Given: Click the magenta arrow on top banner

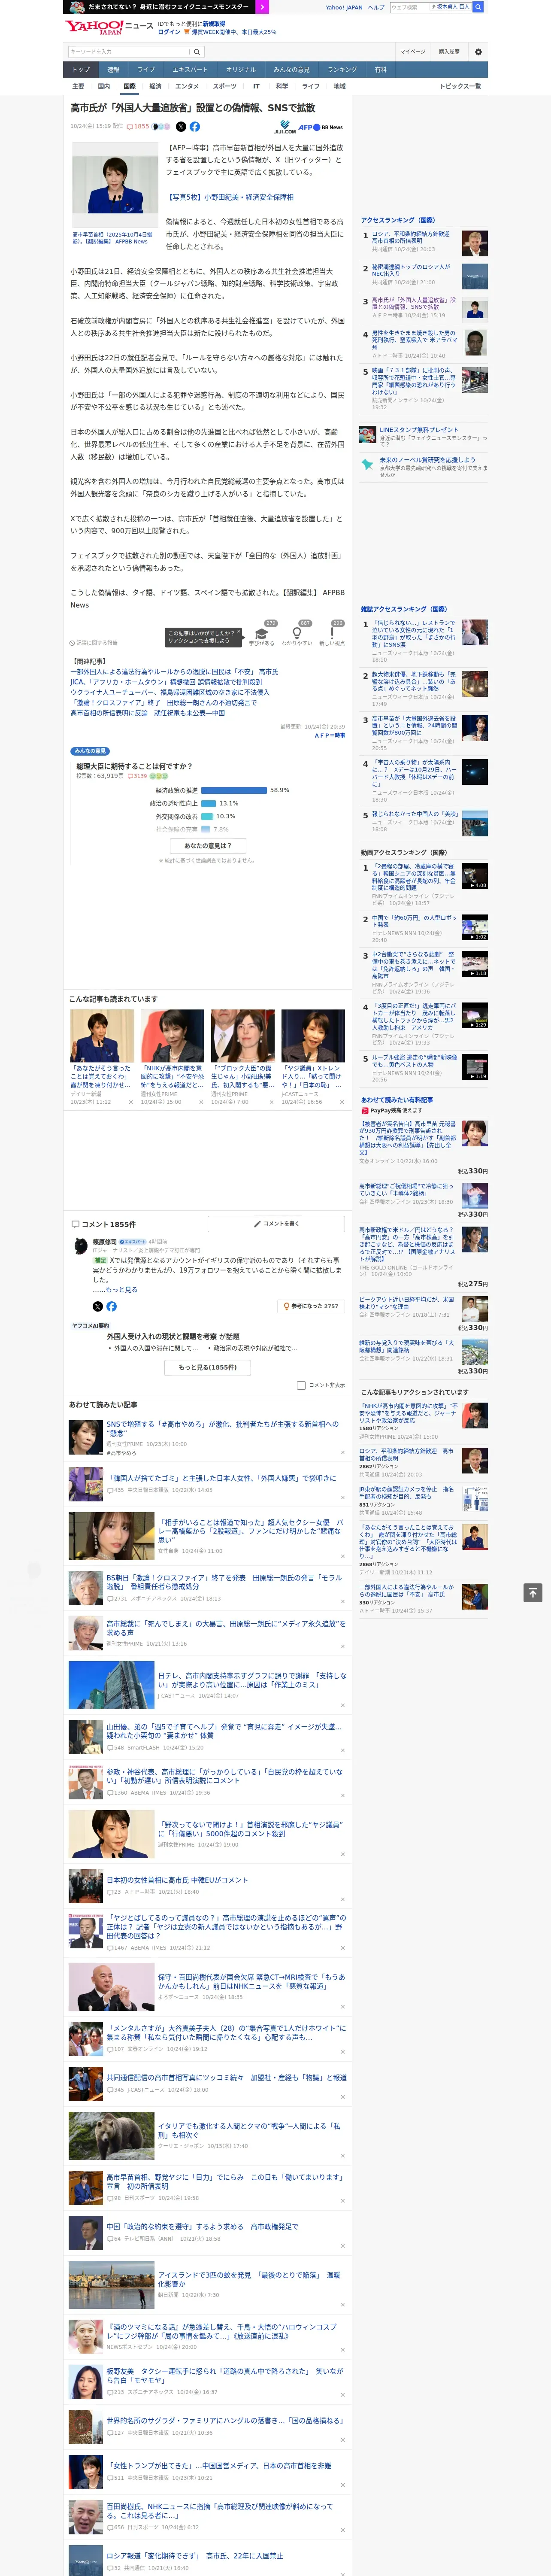Looking at the screenshot, I should point(262,6).
